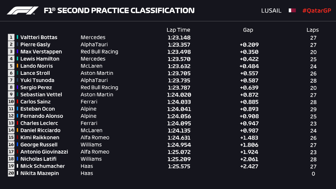
Task: Click Lewis Hamilton's name
Action: point(40,59)
